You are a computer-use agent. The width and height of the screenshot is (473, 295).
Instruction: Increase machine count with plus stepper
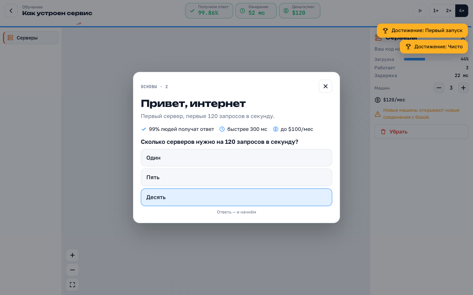click(463, 88)
